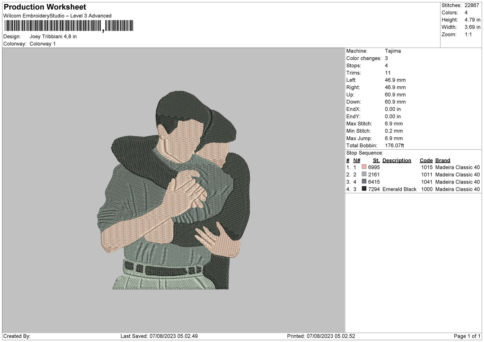Click the Min Stitch value 0.2 mm
The height and width of the screenshot is (342, 484).
click(x=394, y=131)
